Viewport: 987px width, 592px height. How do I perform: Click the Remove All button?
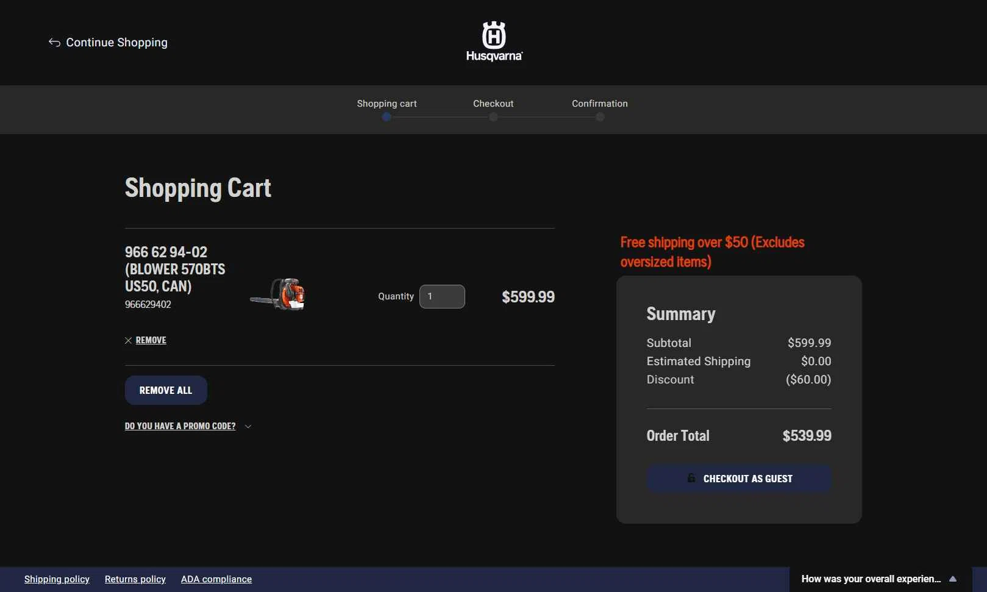[166, 390]
